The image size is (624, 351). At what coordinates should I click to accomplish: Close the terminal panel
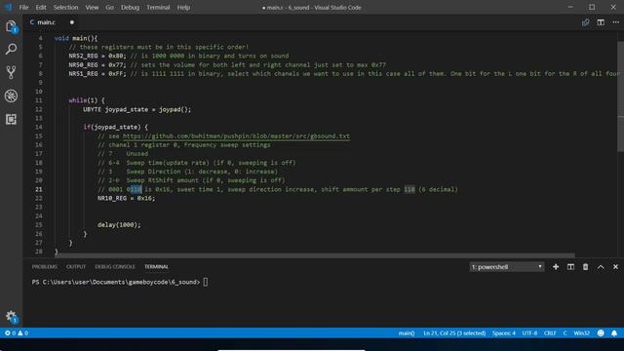pyautogui.click(x=615, y=266)
